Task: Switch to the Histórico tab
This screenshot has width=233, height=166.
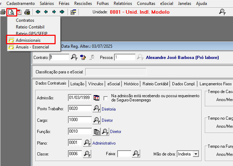Action: (131, 84)
